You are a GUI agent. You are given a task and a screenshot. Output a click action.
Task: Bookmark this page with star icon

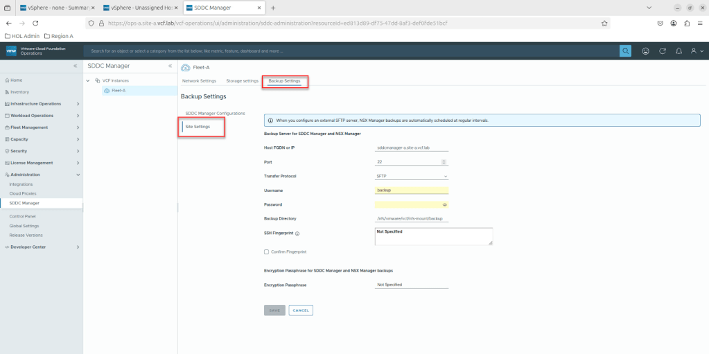coord(604,23)
